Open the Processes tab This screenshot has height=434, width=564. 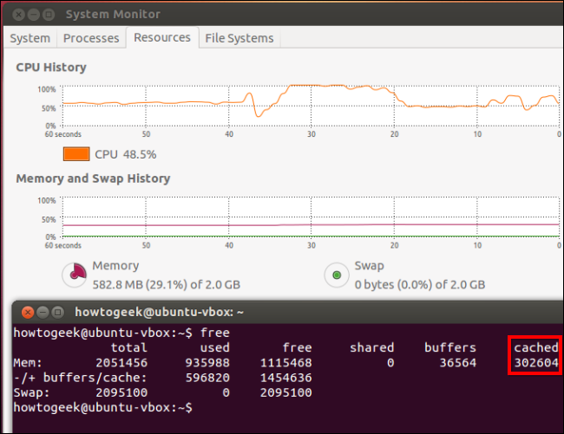91,38
